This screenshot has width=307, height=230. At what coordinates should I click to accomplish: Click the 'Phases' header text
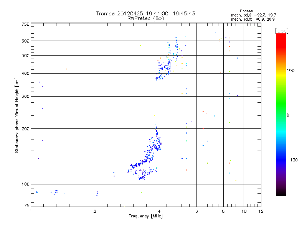point(246,11)
